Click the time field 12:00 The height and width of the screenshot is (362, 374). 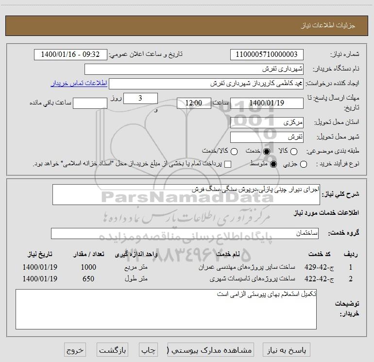pos(194,103)
